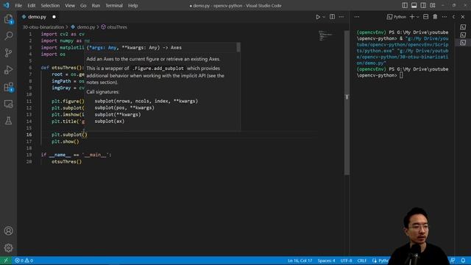Select indentation via Spaces: 4
The height and width of the screenshot is (265, 471).
coord(326,261)
